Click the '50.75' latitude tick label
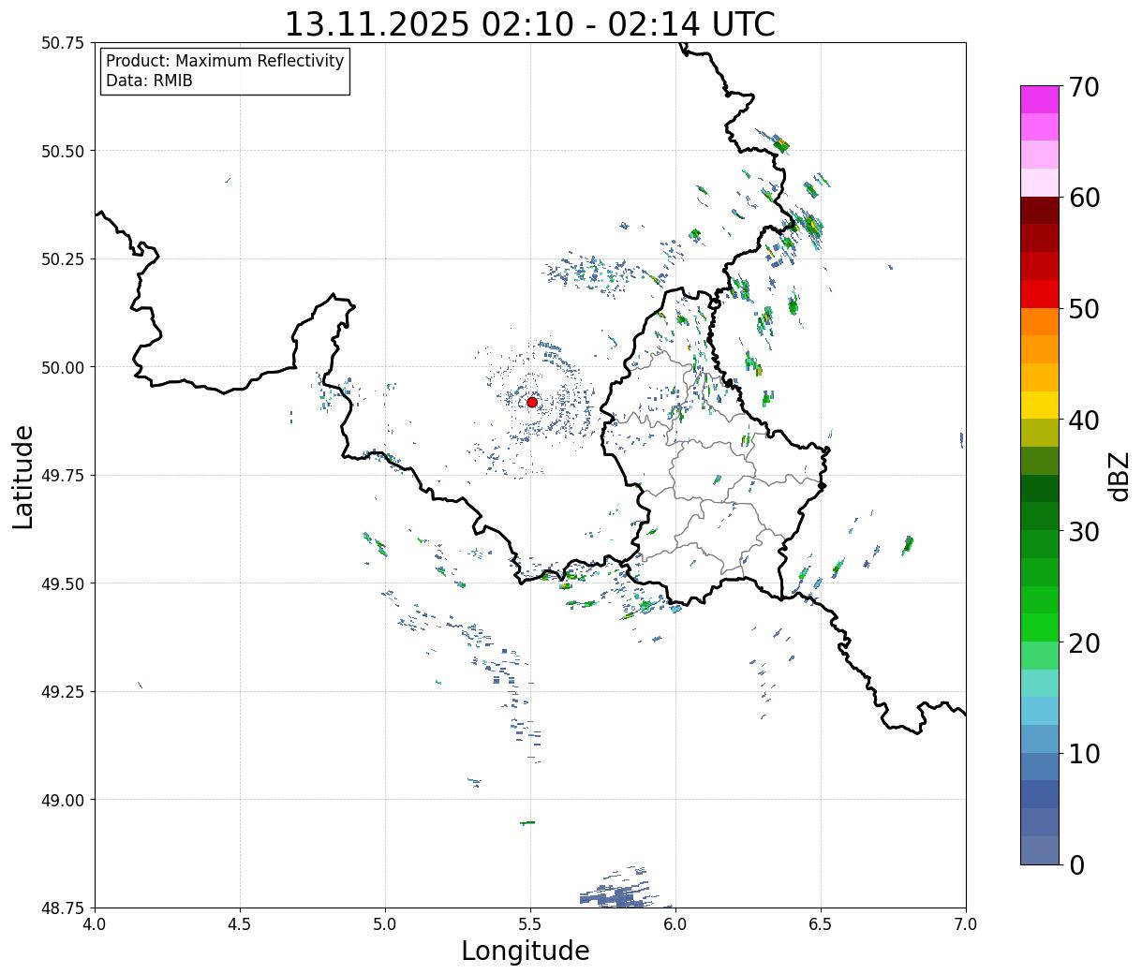This screenshot has width=1142, height=974. coord(63,43)
